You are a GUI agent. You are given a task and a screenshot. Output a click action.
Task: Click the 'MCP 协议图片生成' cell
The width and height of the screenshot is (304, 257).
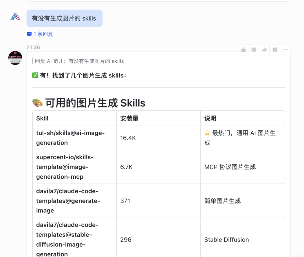coord(243,167)
